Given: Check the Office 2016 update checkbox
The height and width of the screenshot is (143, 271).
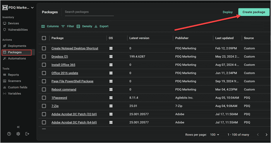Looking at the screenshot, I should coord(44,73).
